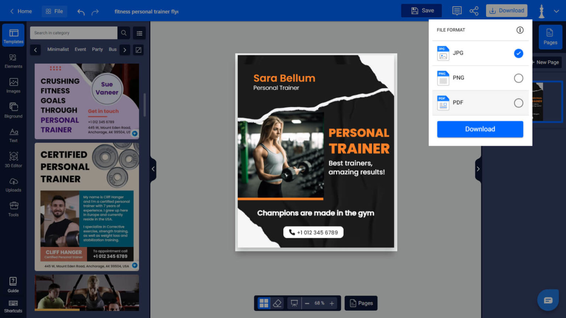Open the Event templates category
566x318 pixels.
(x=80, y=49)
